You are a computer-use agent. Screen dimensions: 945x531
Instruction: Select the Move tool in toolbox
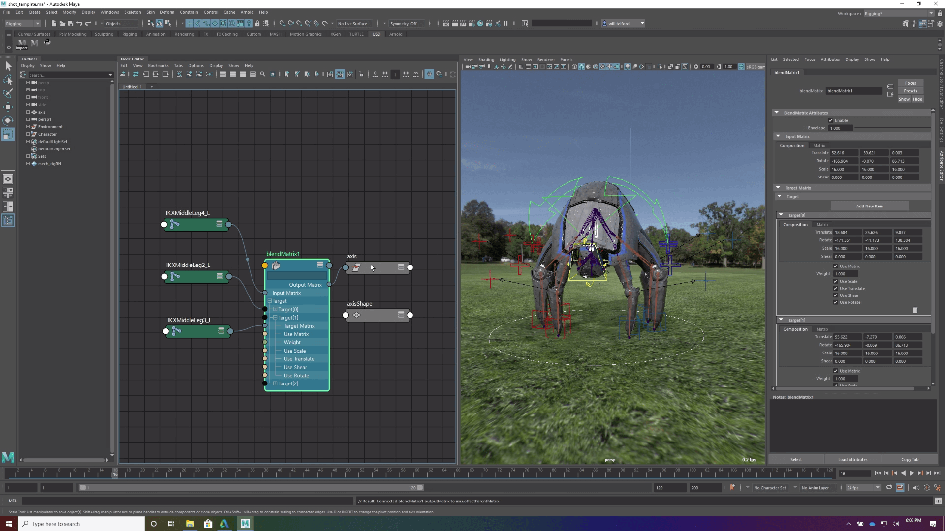(8, 107)
